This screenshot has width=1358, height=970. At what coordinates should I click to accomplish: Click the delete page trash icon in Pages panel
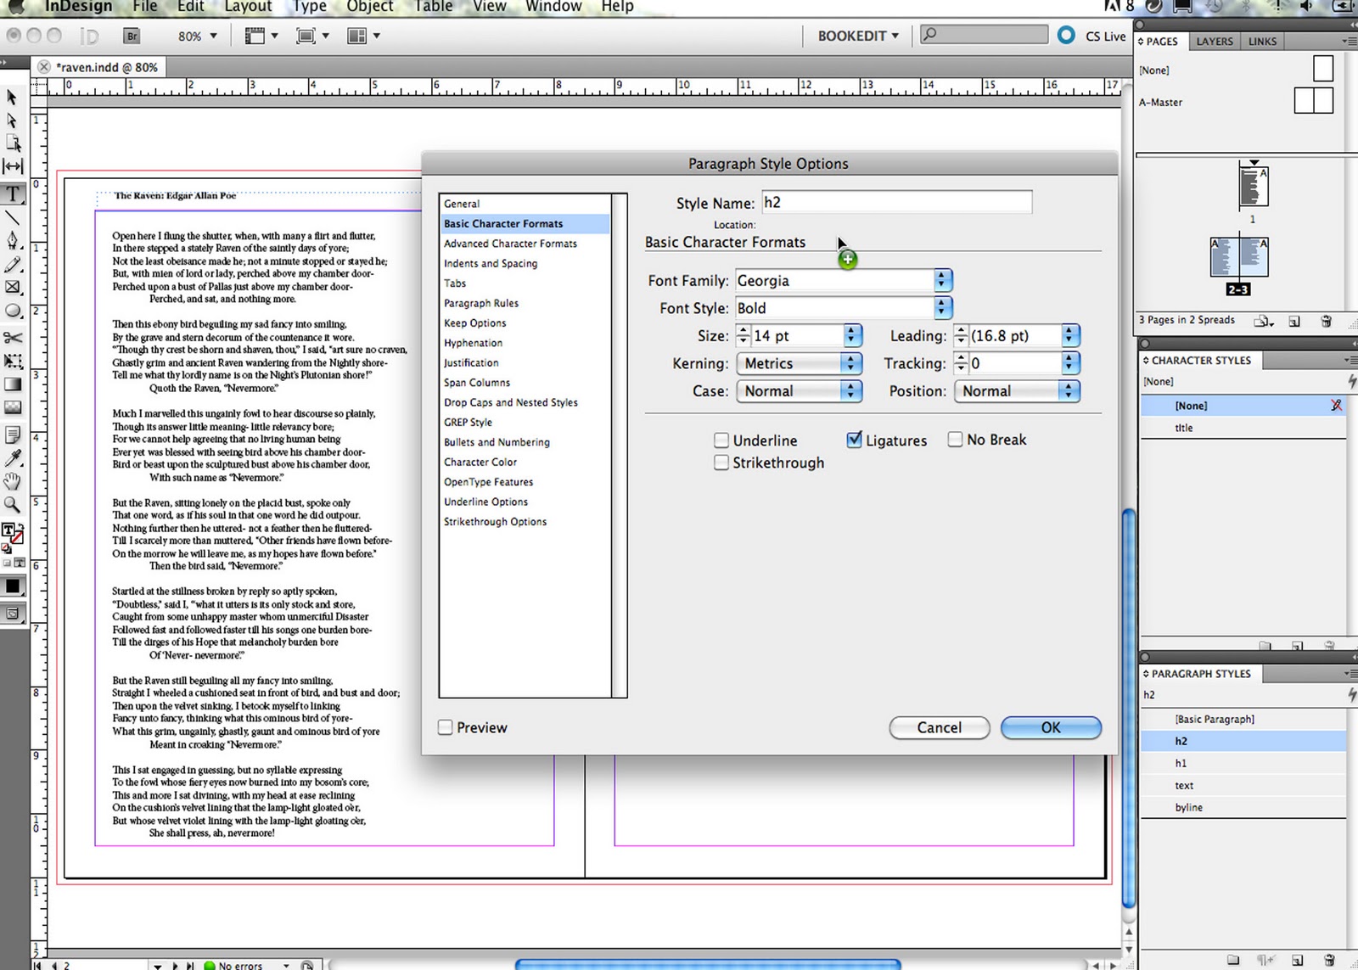pos(1327,321)
